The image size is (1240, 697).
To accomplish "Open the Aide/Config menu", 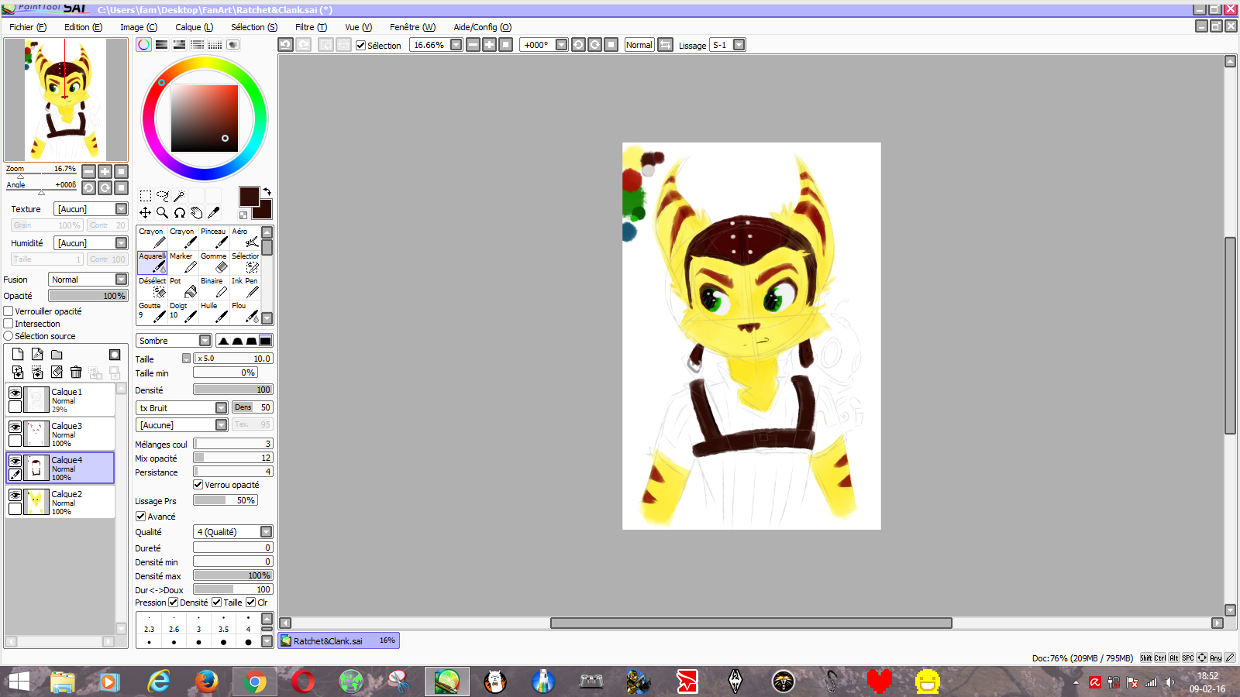I will [482, 27].
